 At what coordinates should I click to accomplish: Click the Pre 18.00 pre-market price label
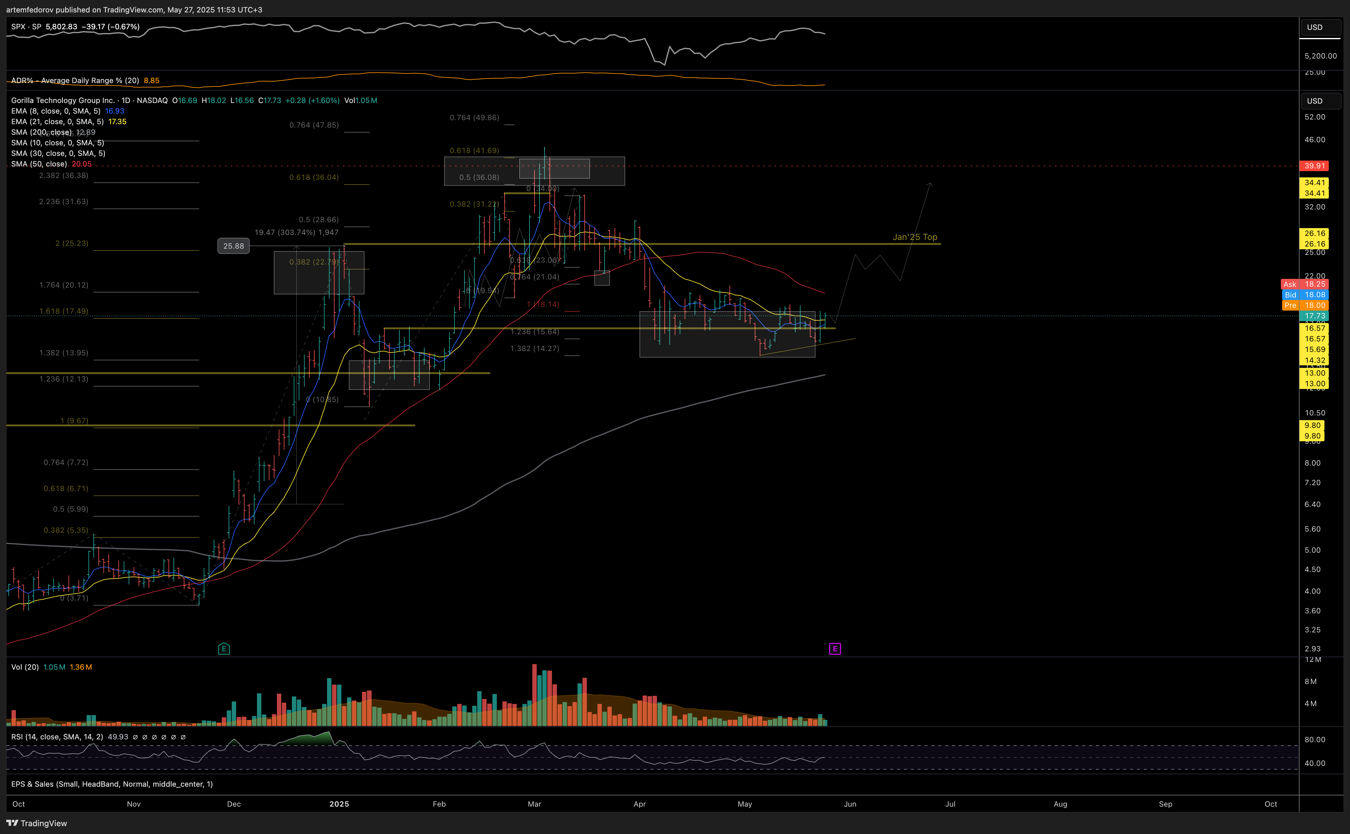(1305, 306)
